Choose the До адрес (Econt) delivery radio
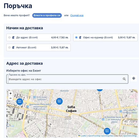The height and width of the screenshot is (138, 139). [x=9, y=38]
